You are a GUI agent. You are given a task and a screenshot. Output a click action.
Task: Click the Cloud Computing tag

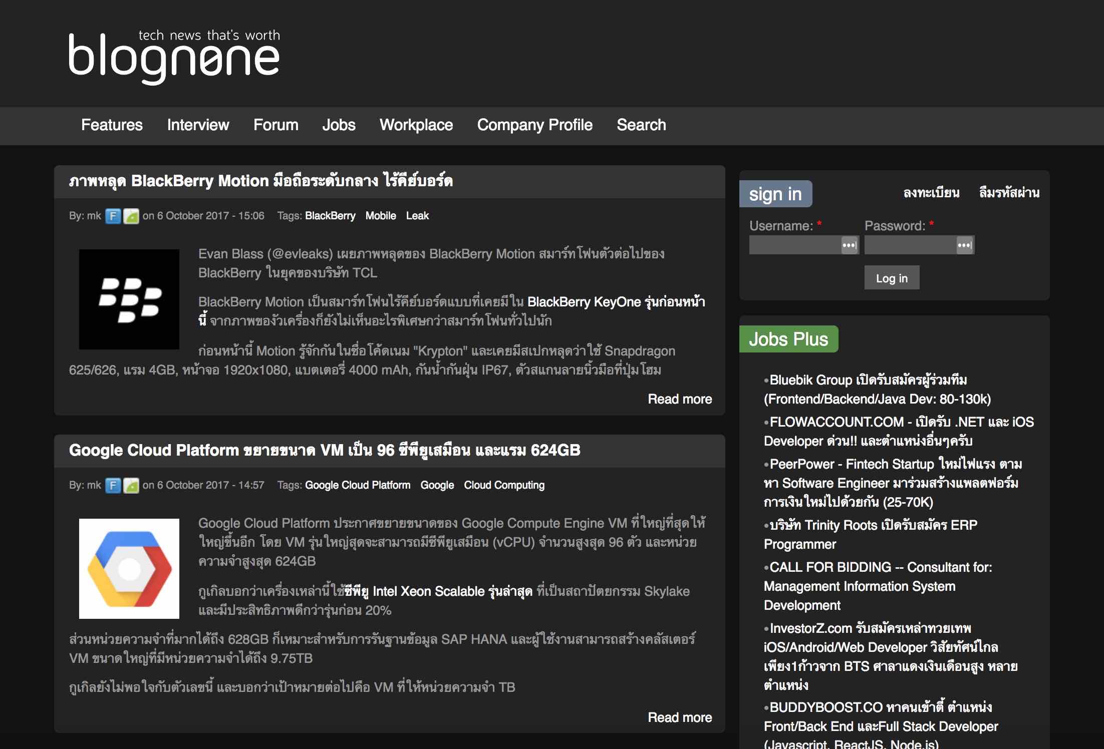pos(504,485)
